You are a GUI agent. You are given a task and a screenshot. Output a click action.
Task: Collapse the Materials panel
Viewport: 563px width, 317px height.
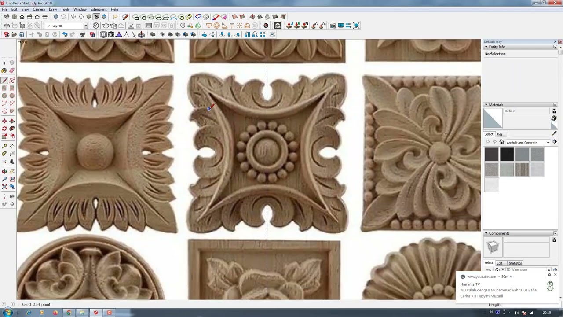coord(486,105)
